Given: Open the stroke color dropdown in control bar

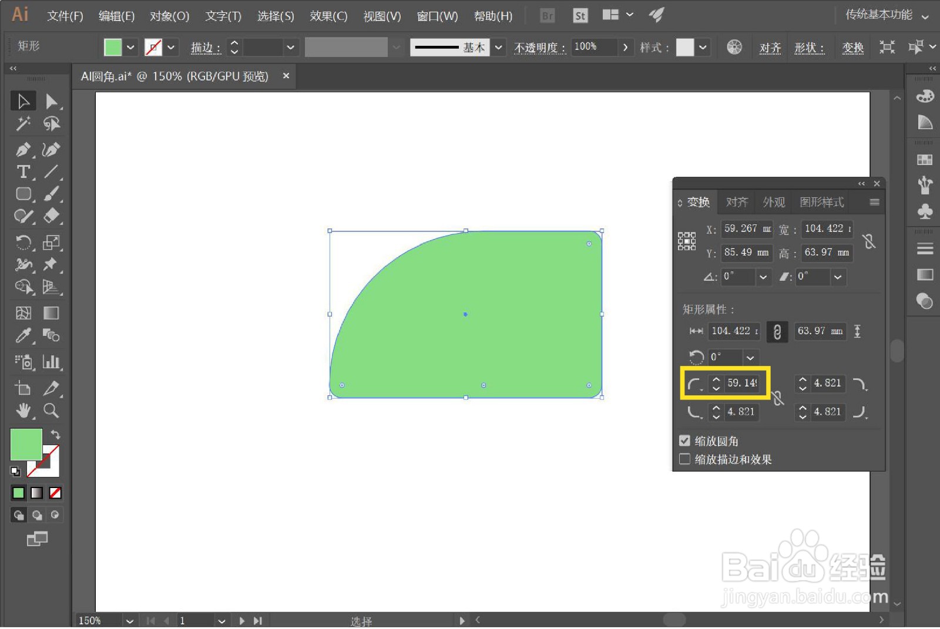Looking at the screenshot, I should tap(171, 47).
